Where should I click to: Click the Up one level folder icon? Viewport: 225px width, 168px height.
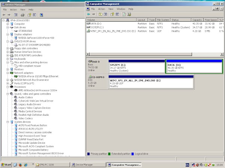tap(100, 14)
